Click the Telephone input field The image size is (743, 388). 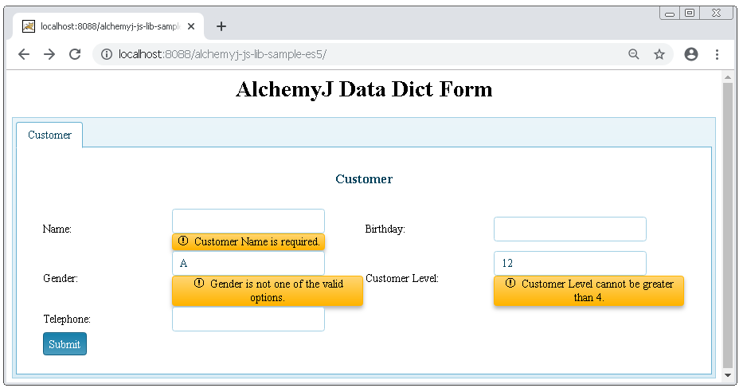(x=248, y=319)
